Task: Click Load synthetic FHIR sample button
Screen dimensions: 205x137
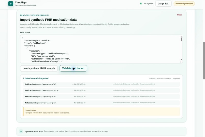Action: 39,68
